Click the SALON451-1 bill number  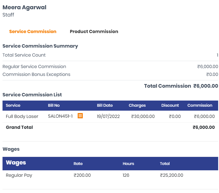pos(60,116)
